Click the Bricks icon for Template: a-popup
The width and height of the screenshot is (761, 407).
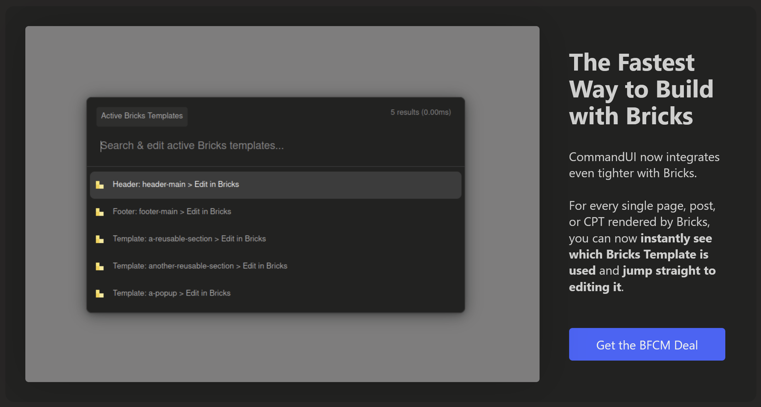pos(100,293)
